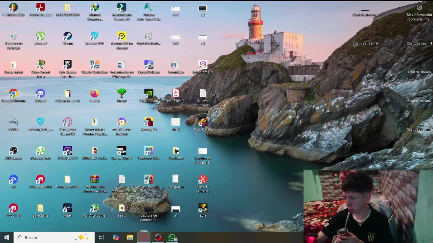Launch OBS Studio from the desktop

click(x=14, y=153)
